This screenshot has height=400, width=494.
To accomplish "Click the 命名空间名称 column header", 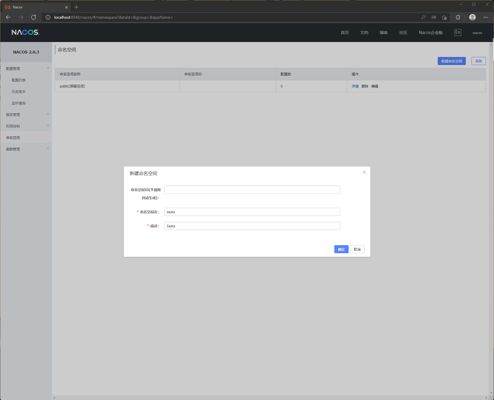I will pos(117,74).
